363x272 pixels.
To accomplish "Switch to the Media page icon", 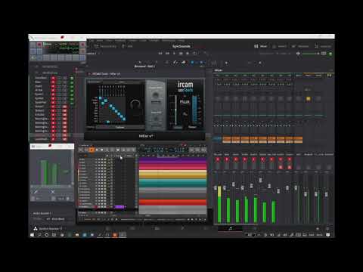I will click(x=108, y=228).
